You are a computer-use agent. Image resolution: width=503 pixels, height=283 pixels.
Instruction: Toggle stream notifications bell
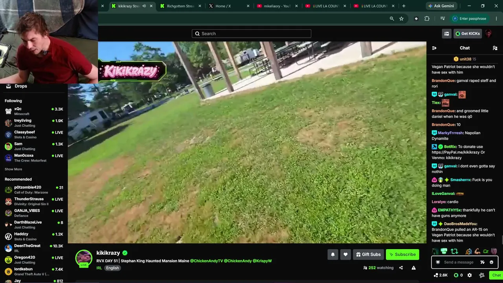tap(333, 254)
